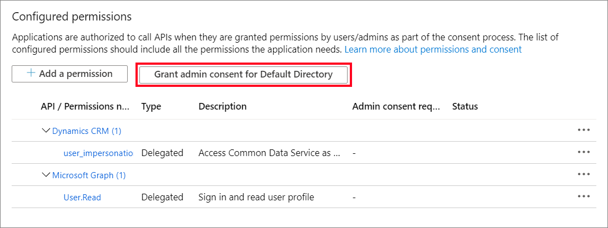Click the Sign in and read user profile description
The height and width of the screenshot is (228, 608).
point(256,197)
